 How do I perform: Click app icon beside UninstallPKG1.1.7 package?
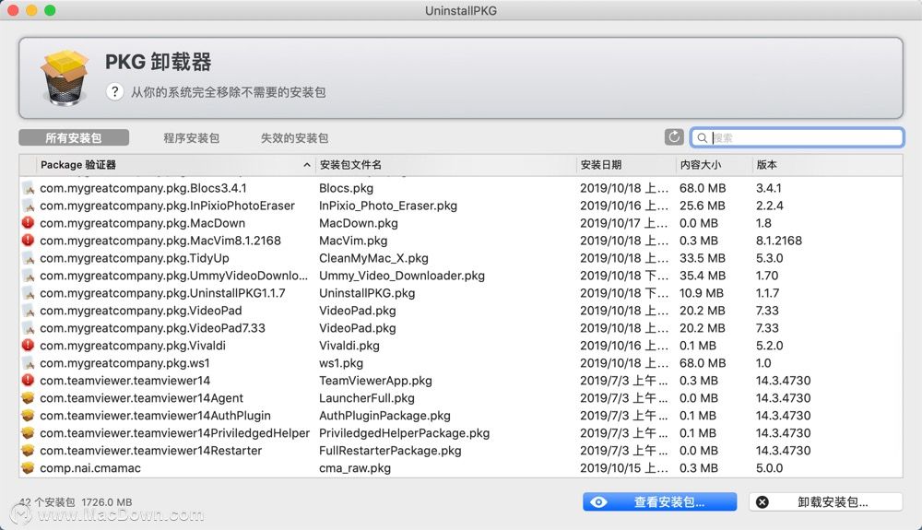[x=28, y=293]
